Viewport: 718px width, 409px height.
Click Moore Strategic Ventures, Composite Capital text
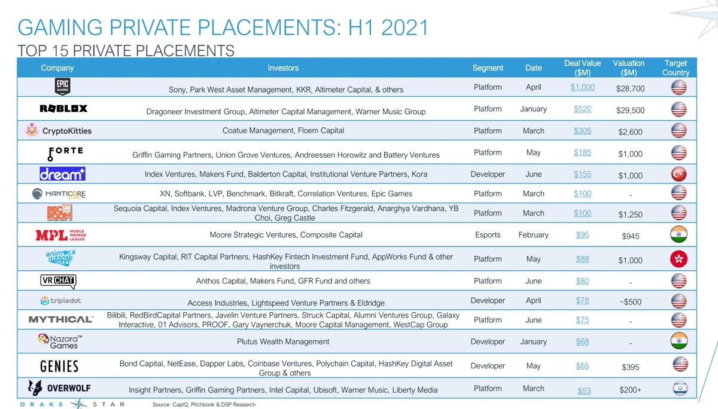coord(286,234)
